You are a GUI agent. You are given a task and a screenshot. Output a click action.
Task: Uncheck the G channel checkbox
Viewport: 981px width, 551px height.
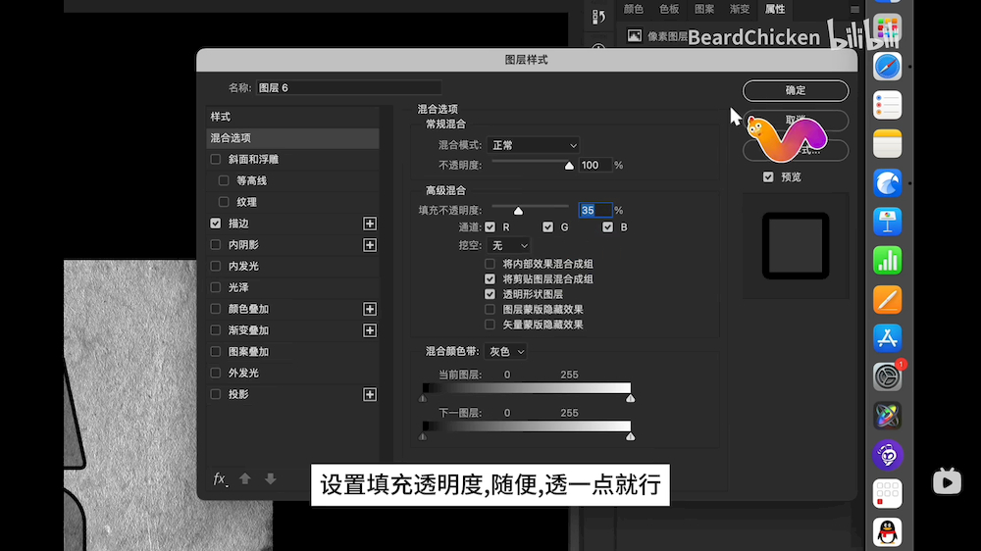click(548, 227)
